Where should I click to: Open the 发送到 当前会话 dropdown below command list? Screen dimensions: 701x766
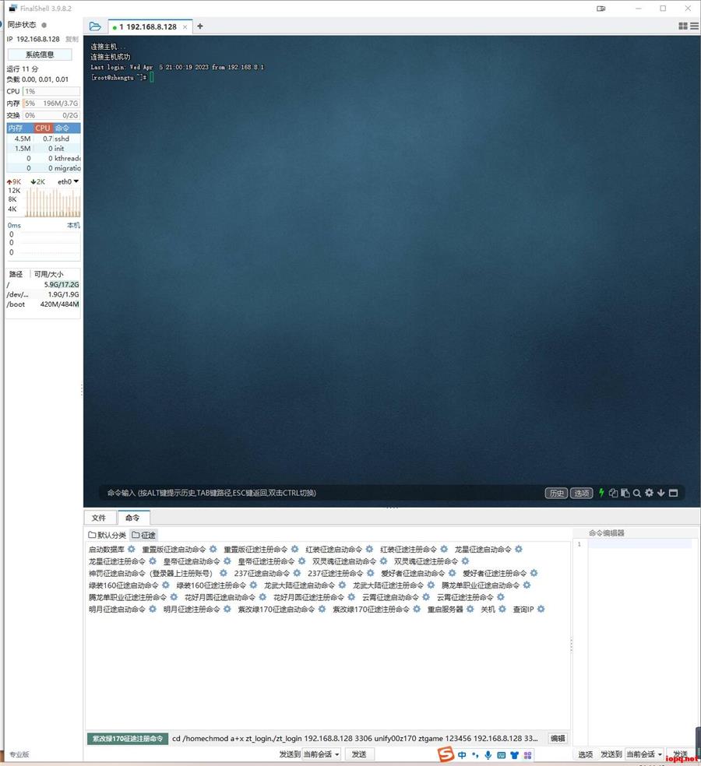321,754
